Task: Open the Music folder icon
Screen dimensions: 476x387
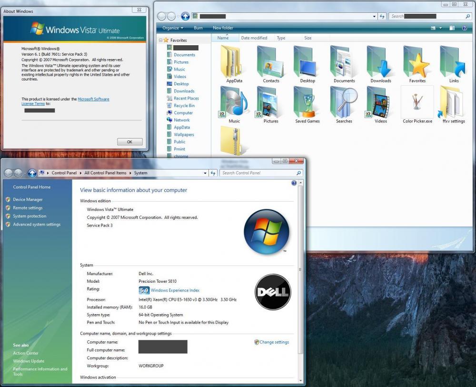Action: tap(234, 103)
